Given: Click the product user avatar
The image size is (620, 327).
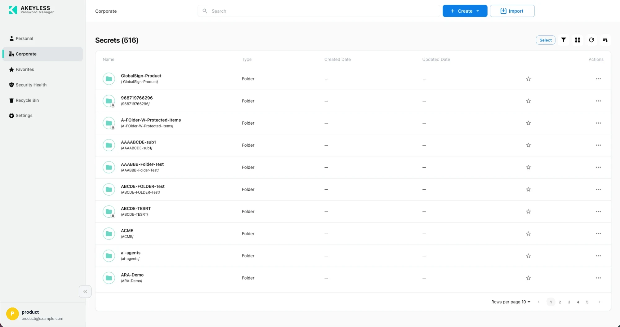Looking at the screenshot, I should click(x=12, y=314).
